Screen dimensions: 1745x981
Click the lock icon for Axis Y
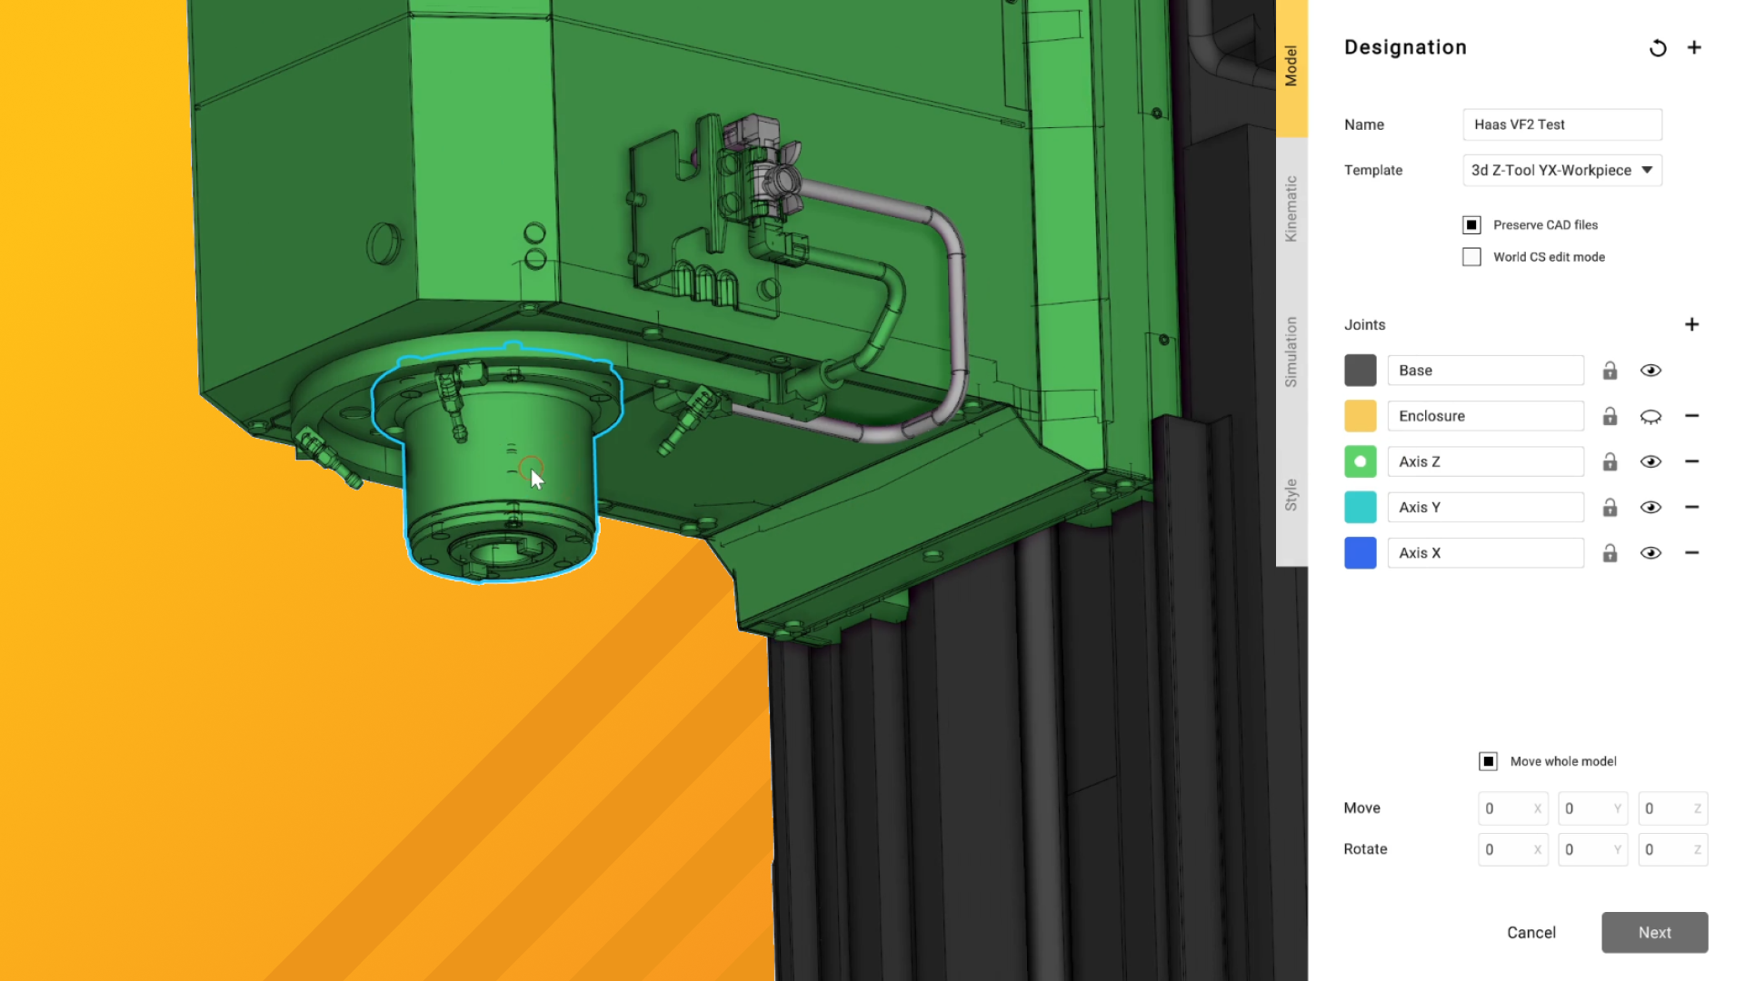click(1610, 508)
